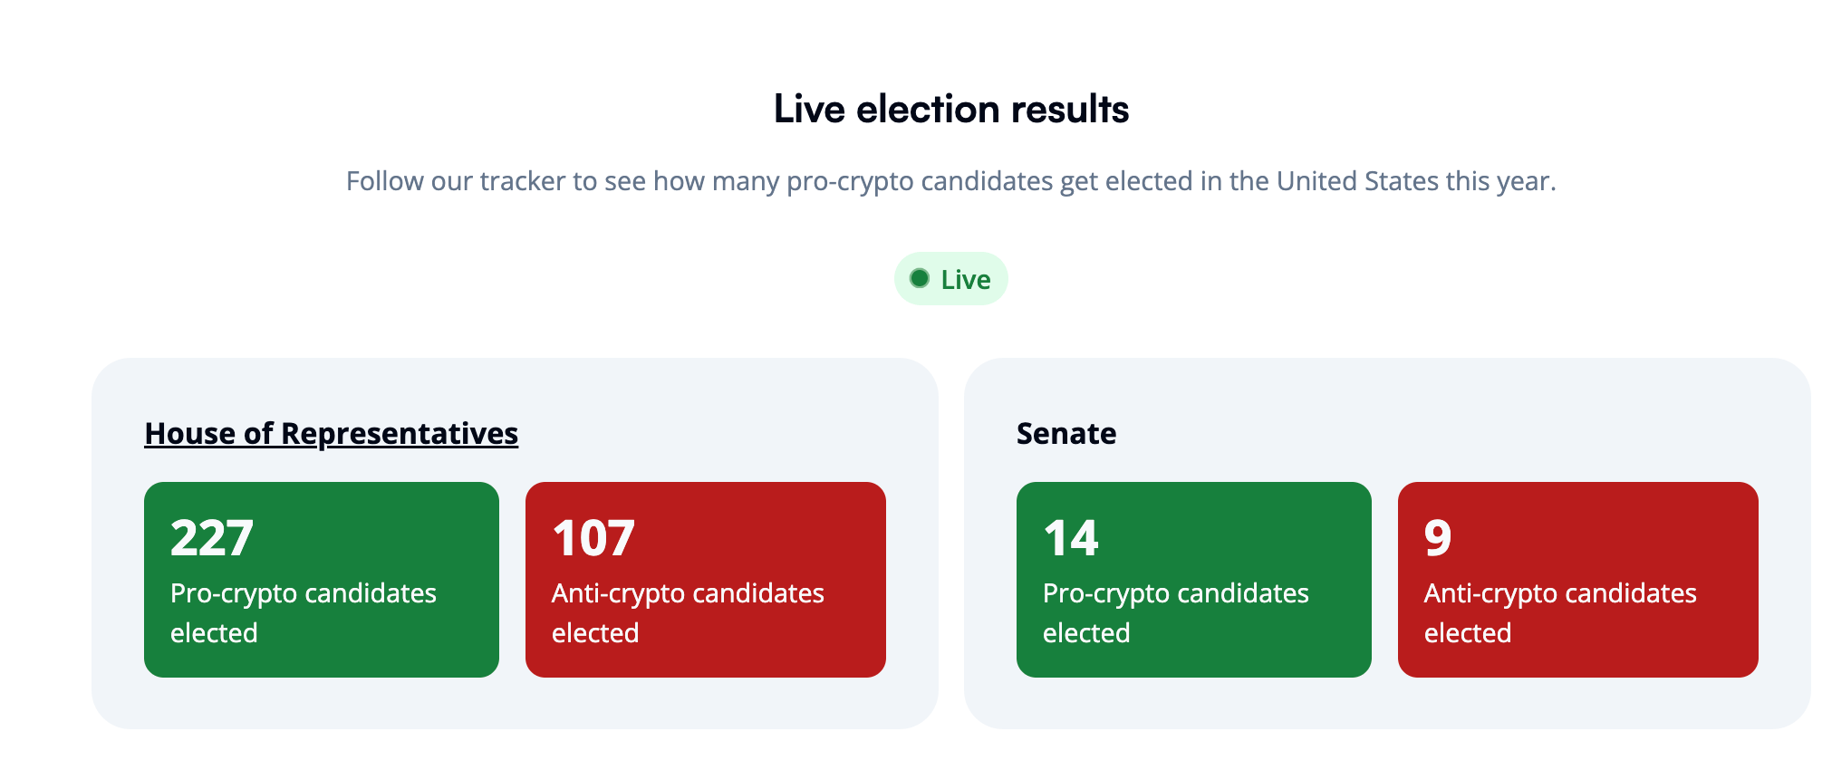Select the House pro-crypto green card
The image size is (1832, 770).
[x=322, y=580]
